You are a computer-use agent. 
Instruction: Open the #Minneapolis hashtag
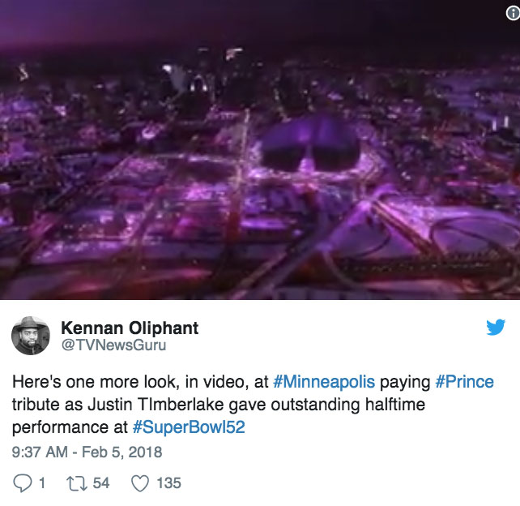(324, 382)
